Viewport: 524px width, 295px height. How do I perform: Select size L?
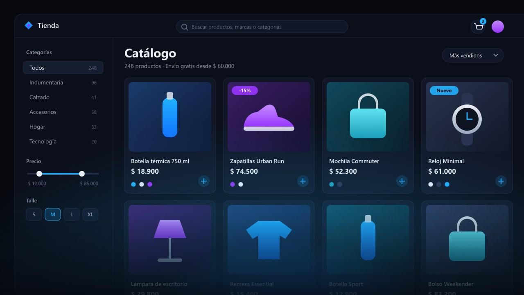tap(72, 214)
